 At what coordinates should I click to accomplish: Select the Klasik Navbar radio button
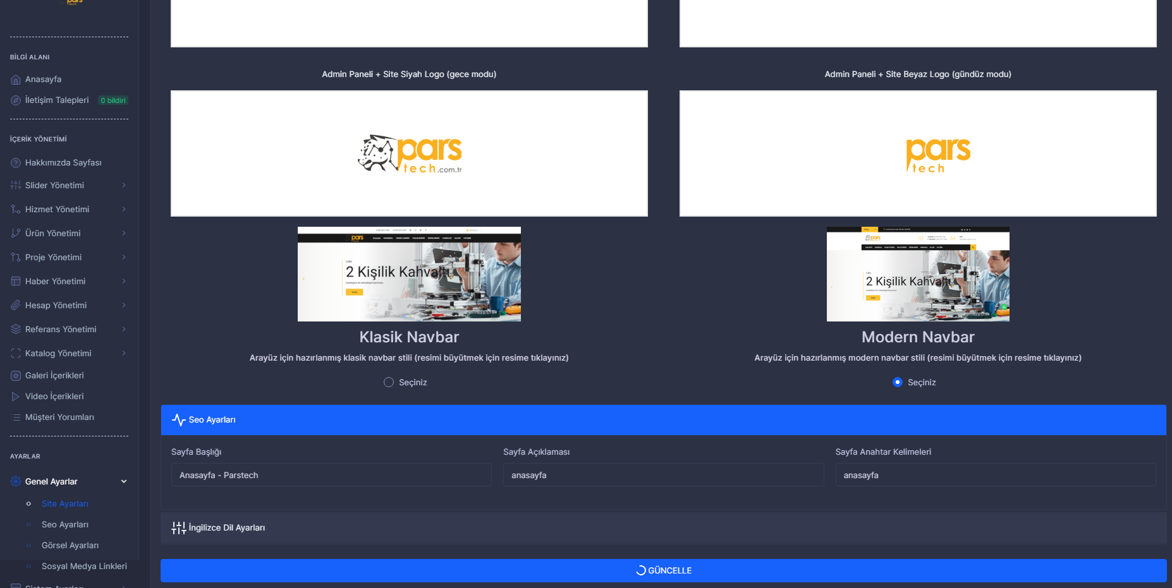tap(389, 383)
